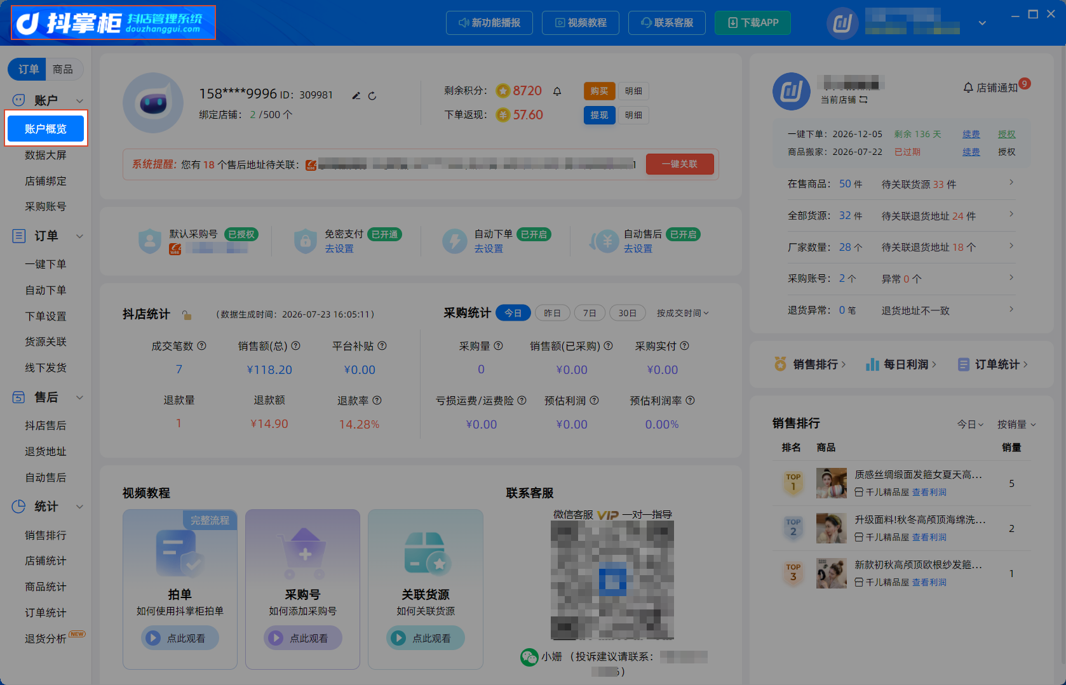Click the orange 购买 button
The image size is (1066, 685).
pos(599,91)
